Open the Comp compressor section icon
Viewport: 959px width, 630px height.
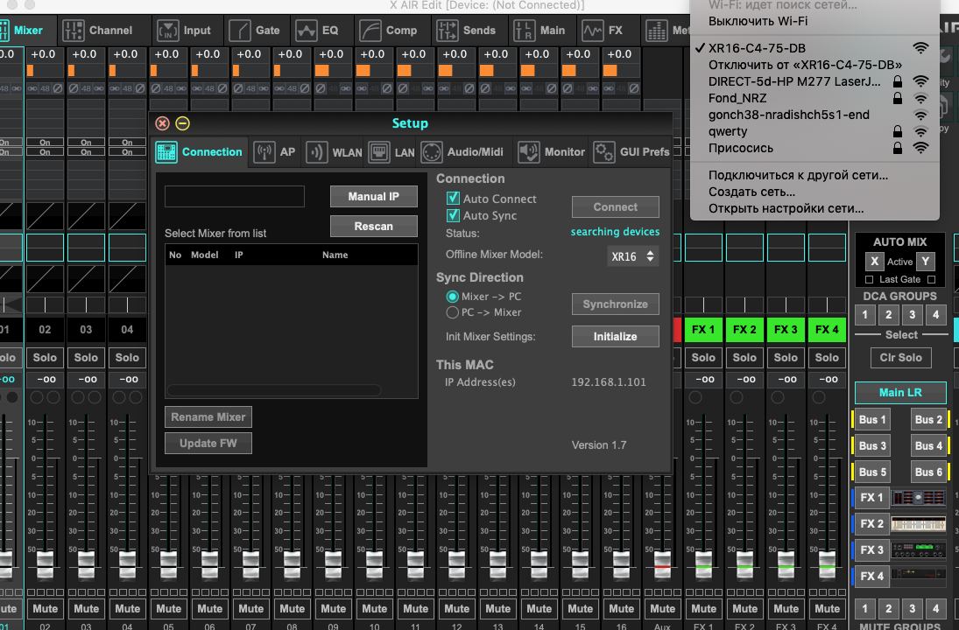(x=371, y=31)
